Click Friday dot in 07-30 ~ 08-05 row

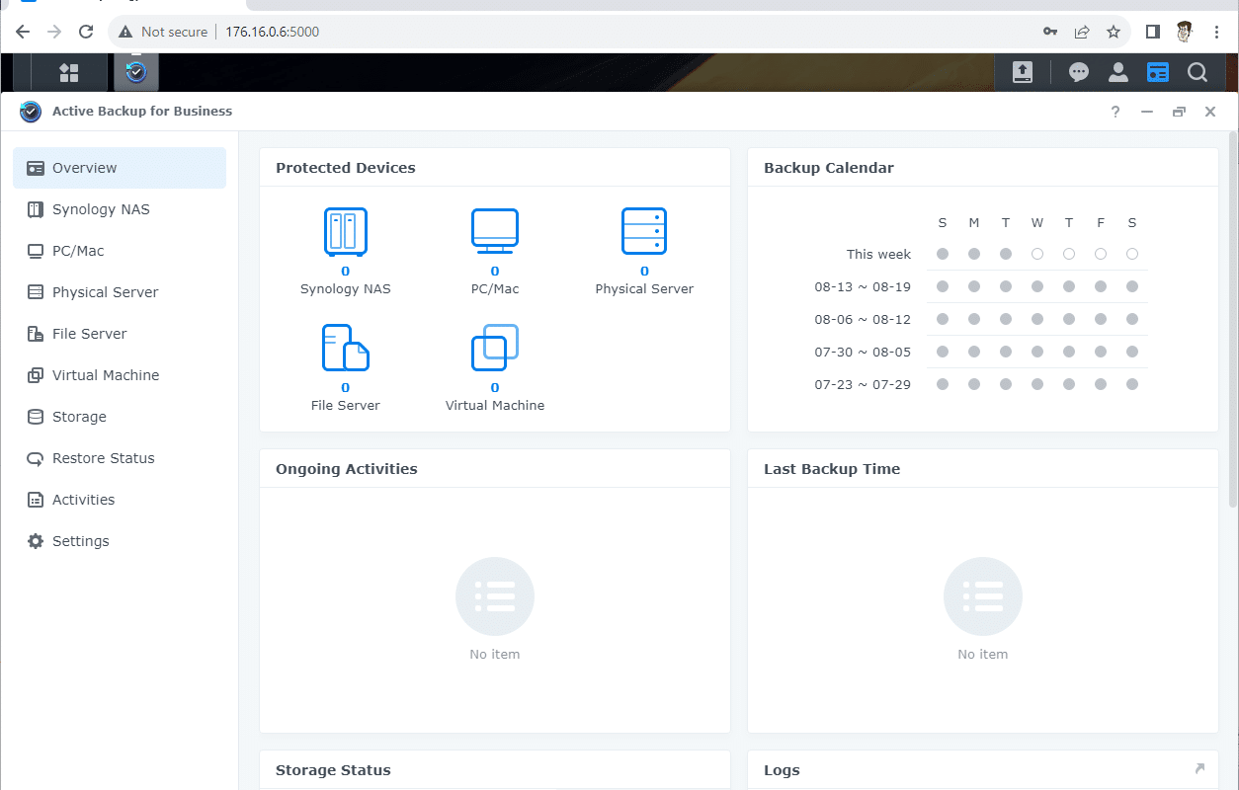pyautogui.click(x=1101, y=352)
